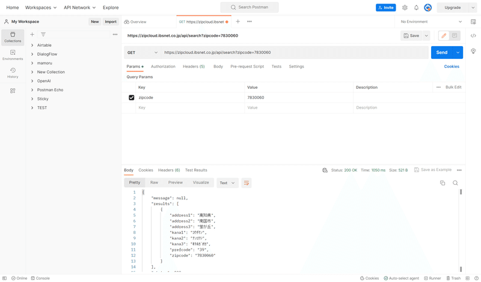Expand the OpenAI collection

(x=32, y=81)
